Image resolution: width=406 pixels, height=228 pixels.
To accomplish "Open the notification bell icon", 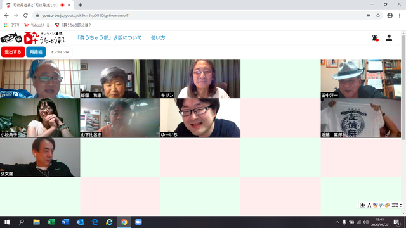I will point(375,38).
